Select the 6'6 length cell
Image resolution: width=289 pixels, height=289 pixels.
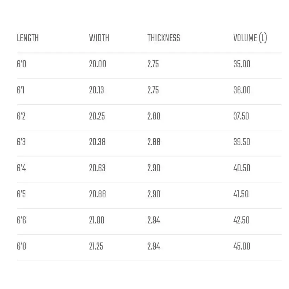21,220
